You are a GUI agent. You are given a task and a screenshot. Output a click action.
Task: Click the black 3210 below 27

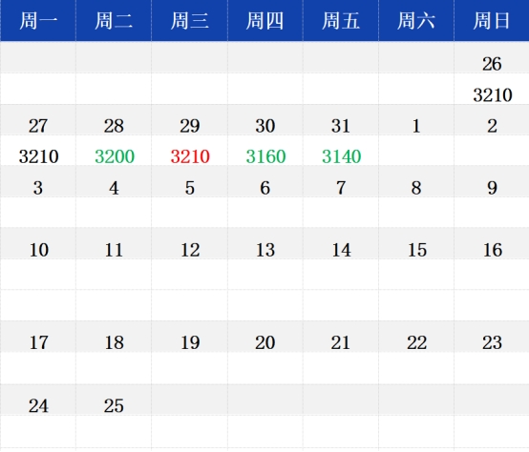38,156
